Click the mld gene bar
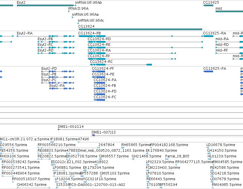Screen dimensions: 243x189 [x=229, y=11]
